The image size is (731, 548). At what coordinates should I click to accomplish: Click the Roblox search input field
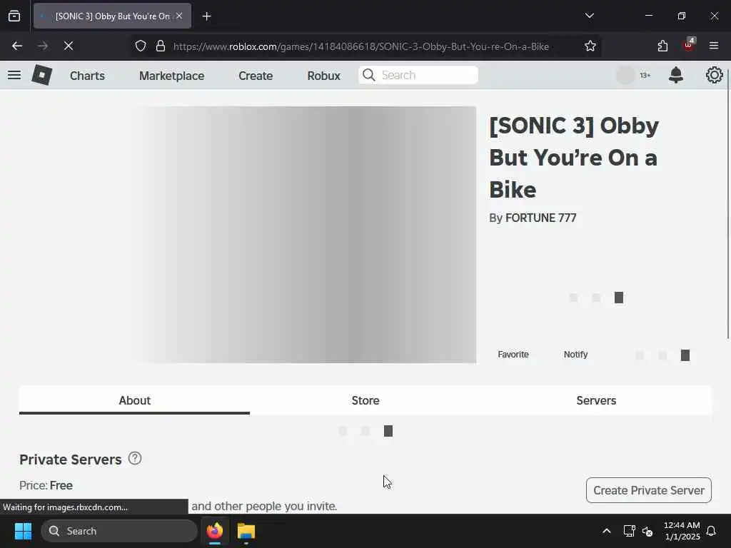point(418,75)
